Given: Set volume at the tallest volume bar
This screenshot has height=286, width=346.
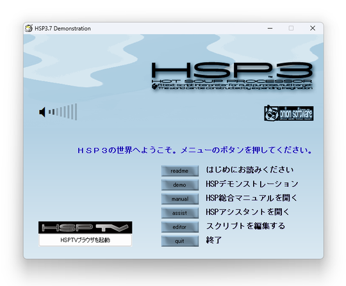Looking at the screenshot, I should point(76,112).
